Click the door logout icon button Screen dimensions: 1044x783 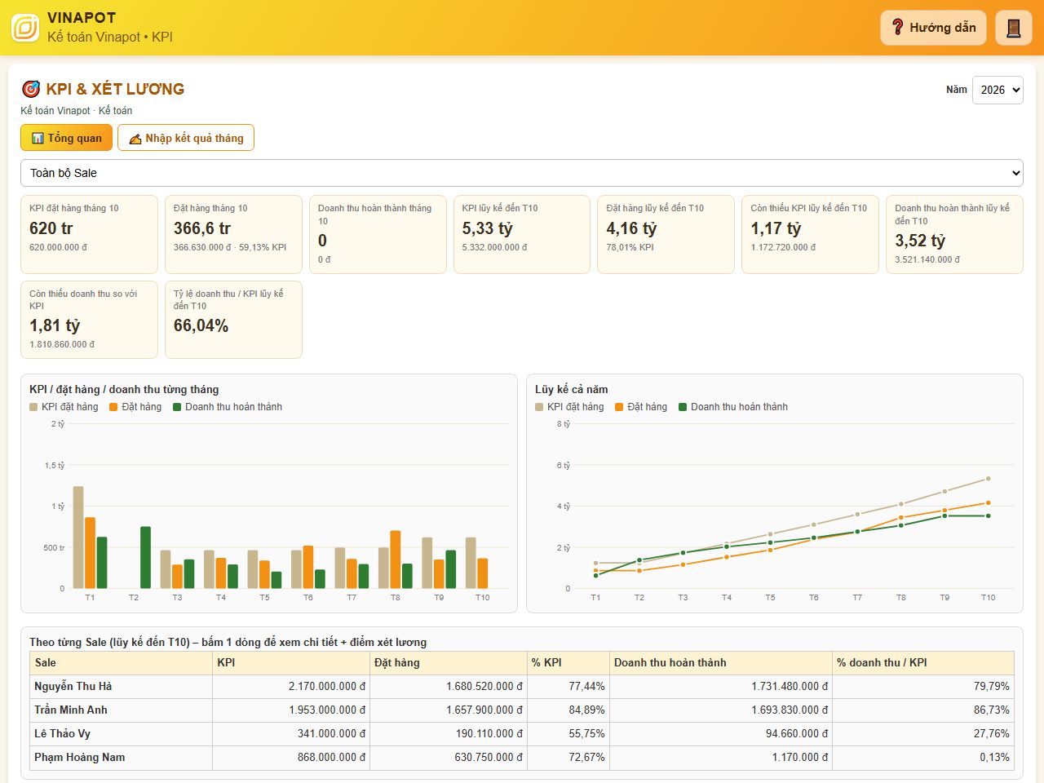1014,28
